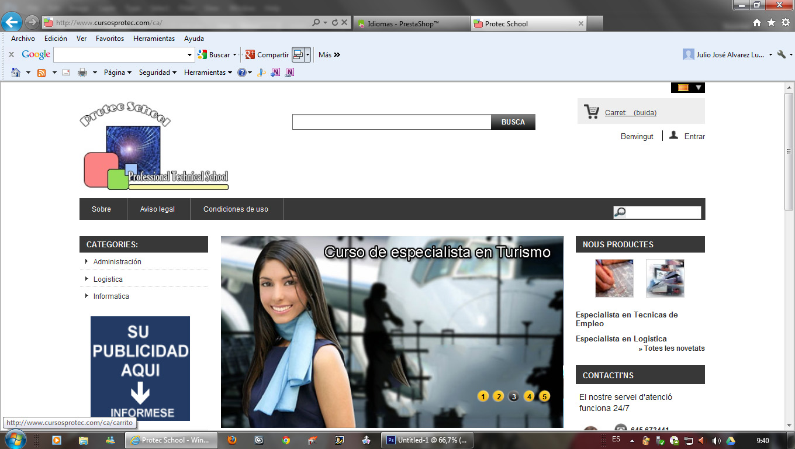This screenshot has width=795, height=449.
Task: Click the shopping cart icon
Action: pyautogui.click(x=592, y=112)
